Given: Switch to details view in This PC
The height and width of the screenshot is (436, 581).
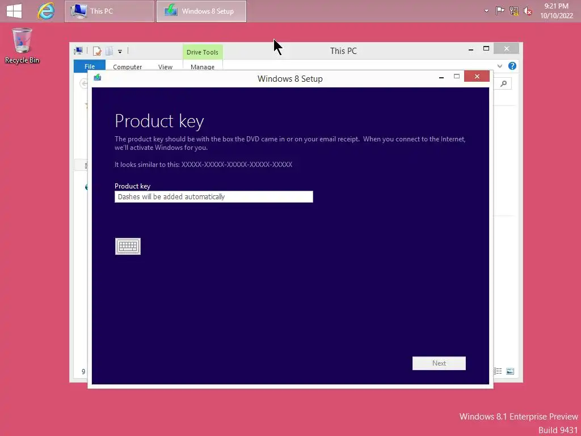Looking at the screenshot, I should click(x=498, y=371).
